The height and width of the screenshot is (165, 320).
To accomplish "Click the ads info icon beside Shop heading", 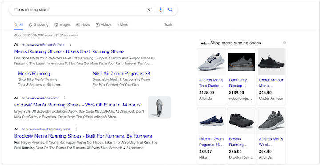I will click(x=284, y=43).
